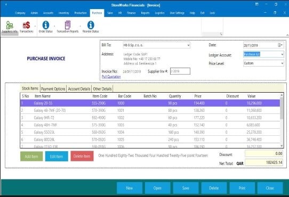This screenshot has height=197, width=289.
Task: Click ribbon display options icon in title bar
Action: (x=257, y=4)
